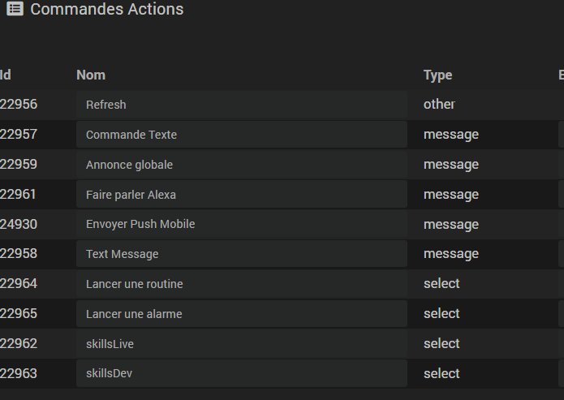Click the Nom column header
Image resolution: width=564 pixels, height=400 pixels.
pyautogui.click(x=91, y=75)
